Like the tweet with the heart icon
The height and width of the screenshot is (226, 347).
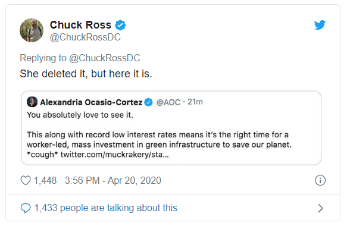[x=26, y=180]
